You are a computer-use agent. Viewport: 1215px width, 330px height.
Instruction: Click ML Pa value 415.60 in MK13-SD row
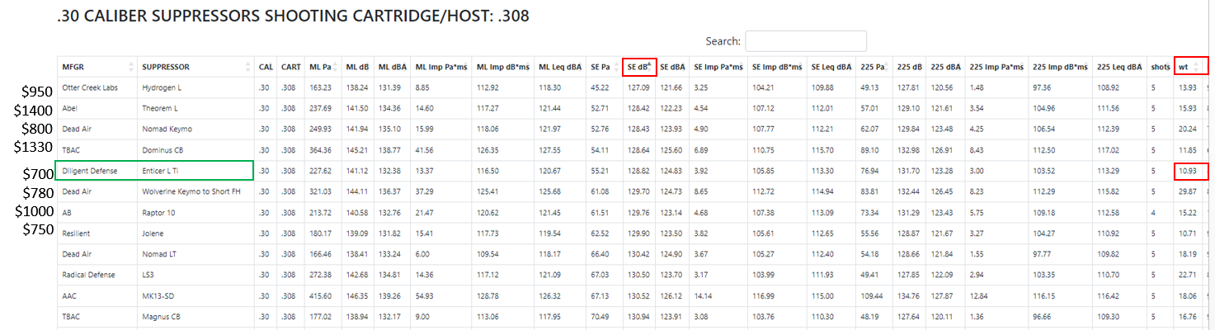click(x=323, y=295)
